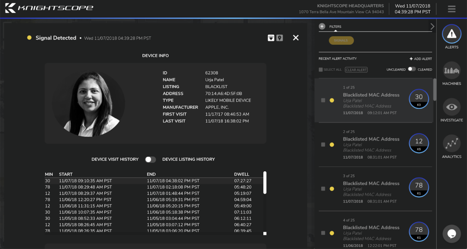Viewport: 467px width, 249px height.
Task: Check the SELECT ALL checkbox
Action: tap(321, 70)
